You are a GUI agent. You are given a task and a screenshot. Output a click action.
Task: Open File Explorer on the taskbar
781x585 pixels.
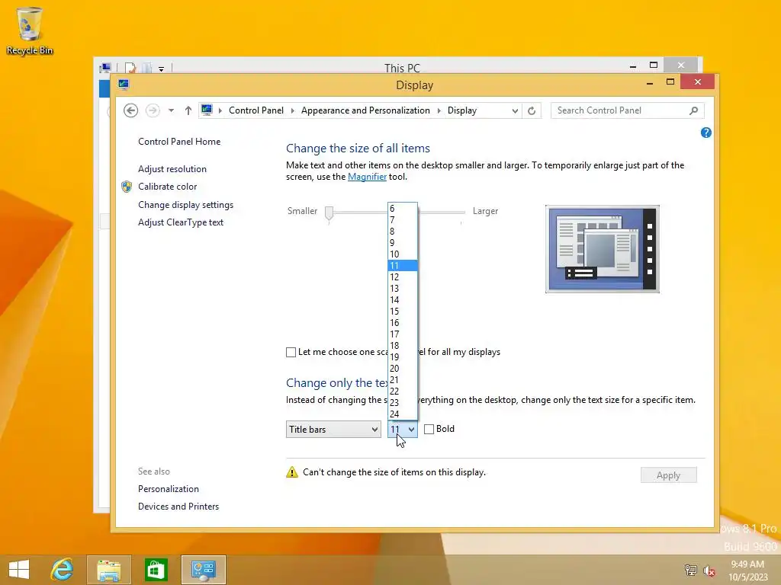(x=108, y=570)
